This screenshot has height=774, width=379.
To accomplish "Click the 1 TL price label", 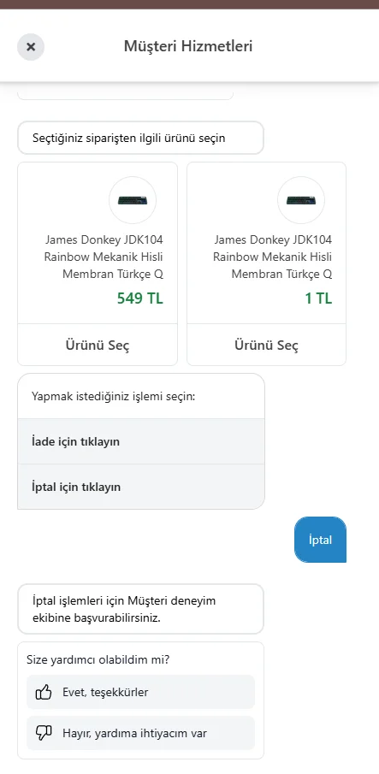I will click(318, 298).
